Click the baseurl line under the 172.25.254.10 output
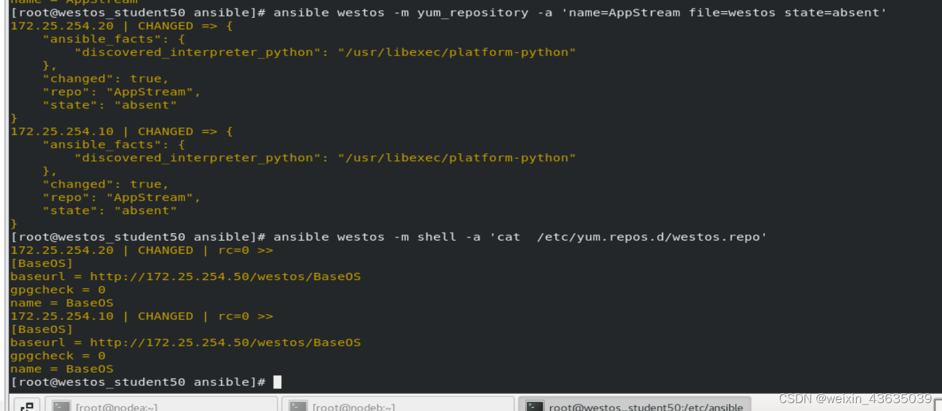Screen dimensions: 942x411 pos(186,342)
